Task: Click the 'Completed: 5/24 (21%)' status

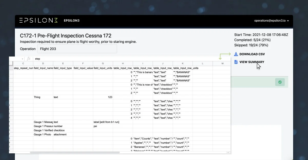Action: (x=252, y=40)
